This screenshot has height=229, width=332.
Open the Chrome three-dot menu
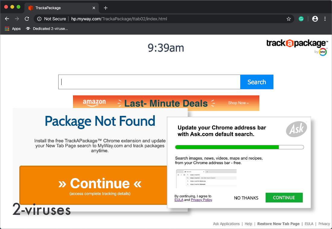(325, 19)
